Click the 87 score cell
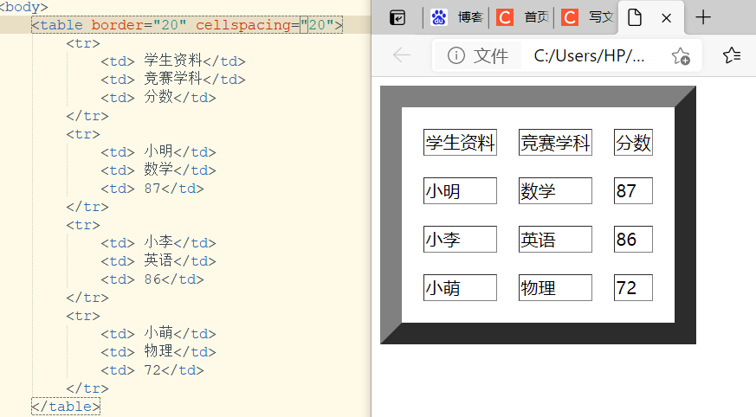Screen dimensions: 756x417 click(x=633, y=191)
